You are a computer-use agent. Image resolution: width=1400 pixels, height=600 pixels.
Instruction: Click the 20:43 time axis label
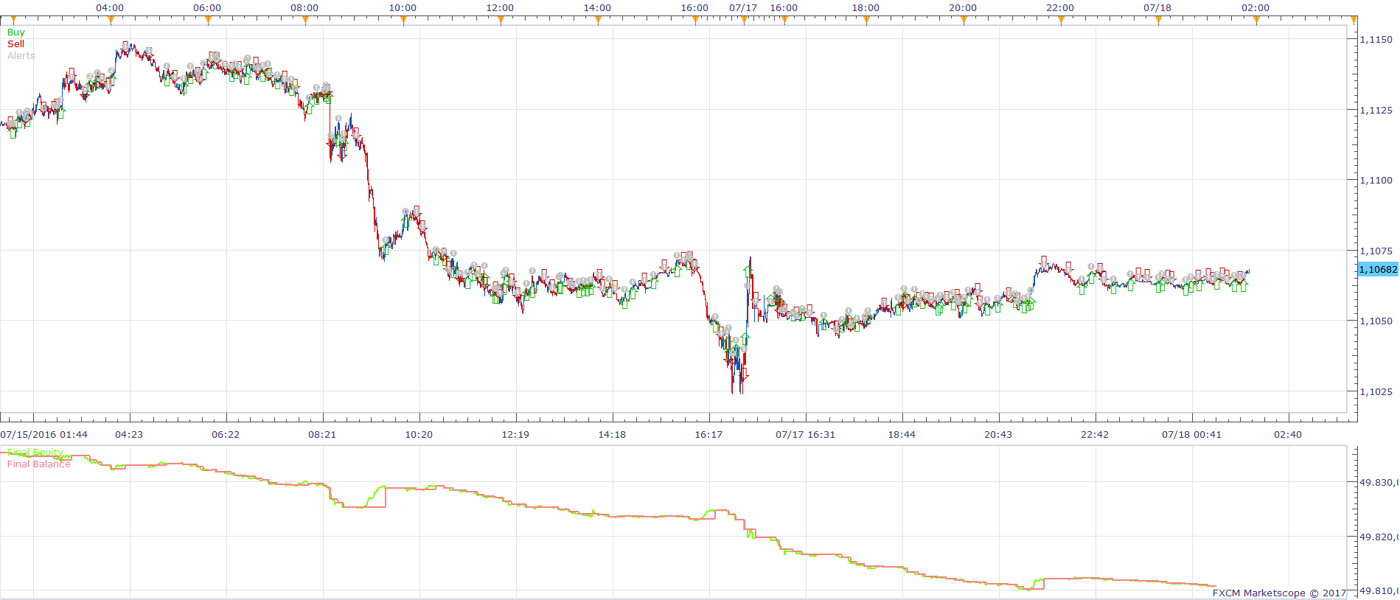point(998,435)
